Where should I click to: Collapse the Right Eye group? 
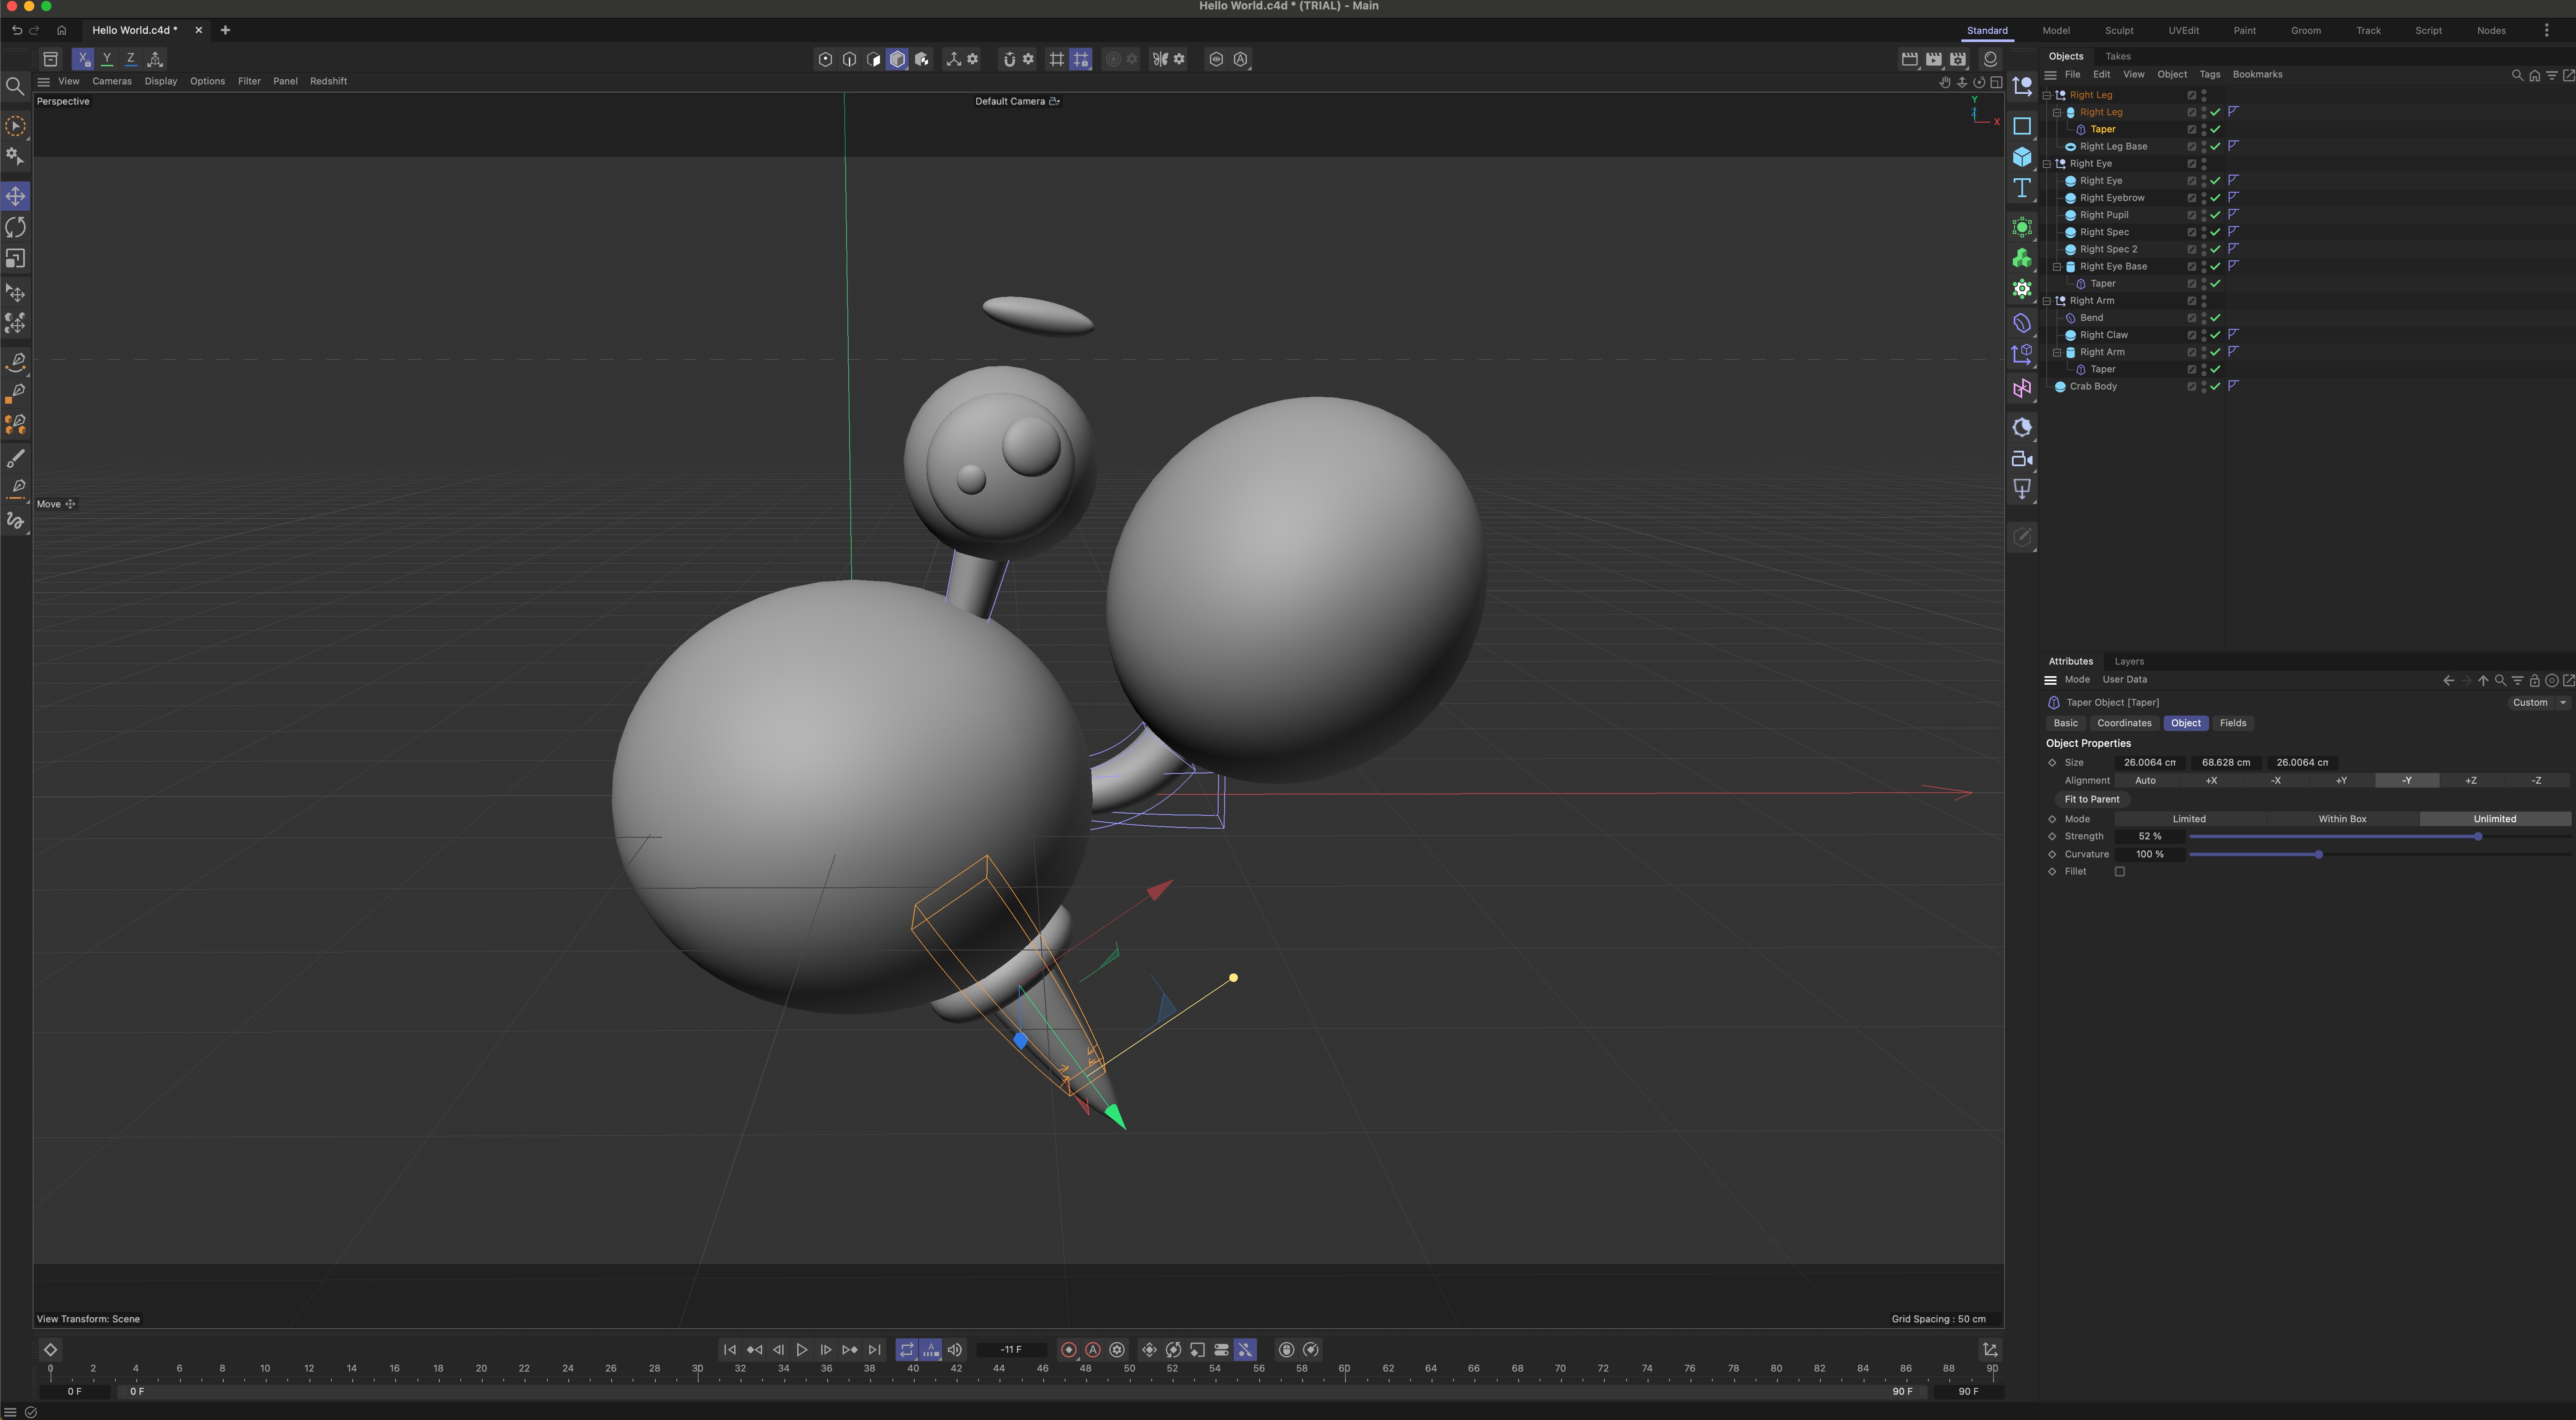[2047, 164]
